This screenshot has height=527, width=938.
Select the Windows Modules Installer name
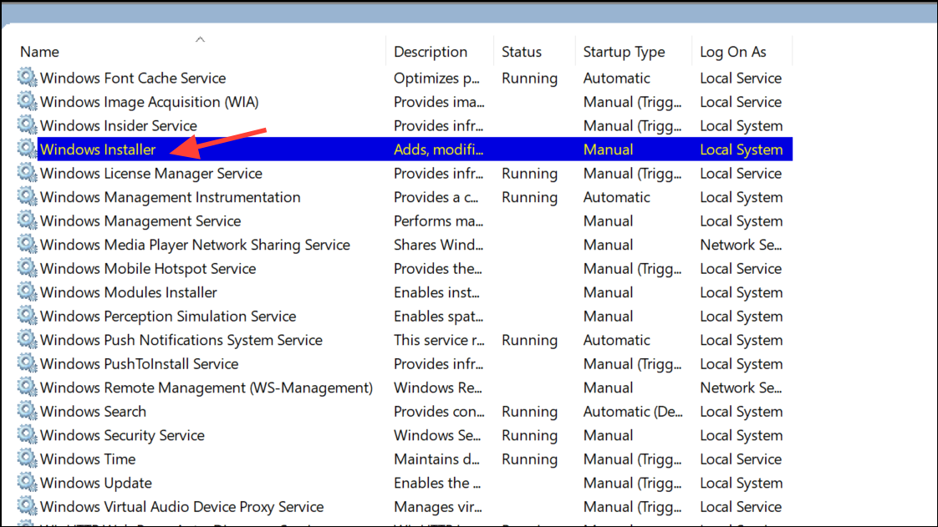point(129,293)
